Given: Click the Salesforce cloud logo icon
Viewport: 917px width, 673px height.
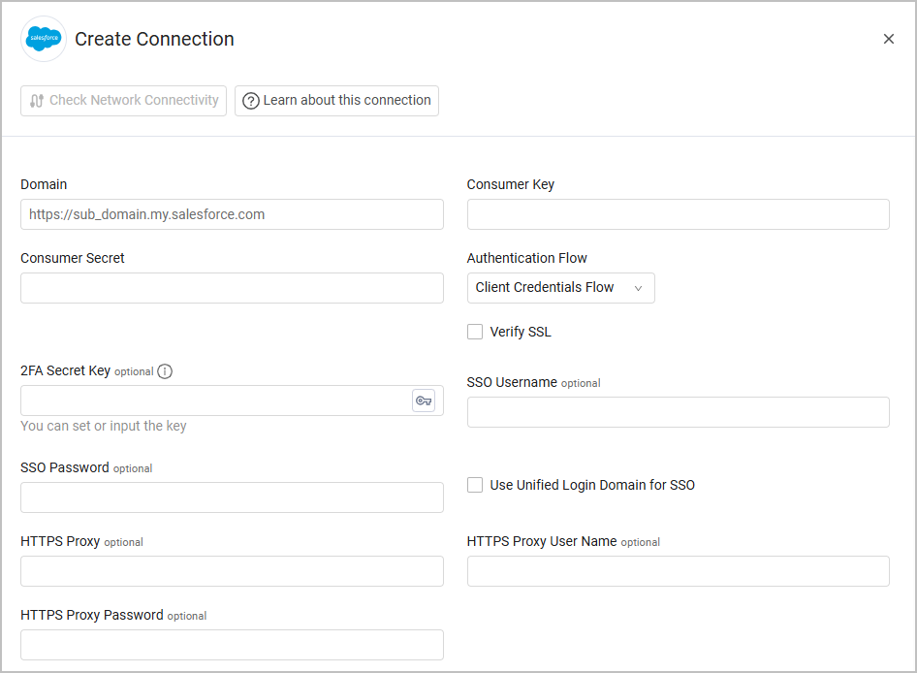Looking at the screenshot, I should coord(44,40).
